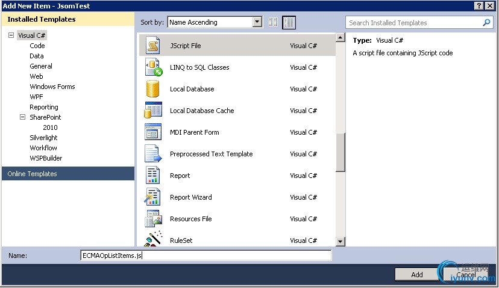Click the template list scrollbar thumb

click(340, 152)
